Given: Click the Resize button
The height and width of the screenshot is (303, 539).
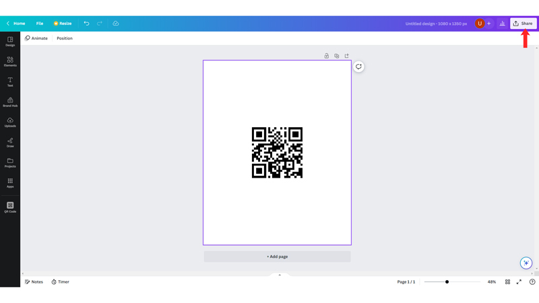Looking at the screenshot, I should (x=63, y=24).
